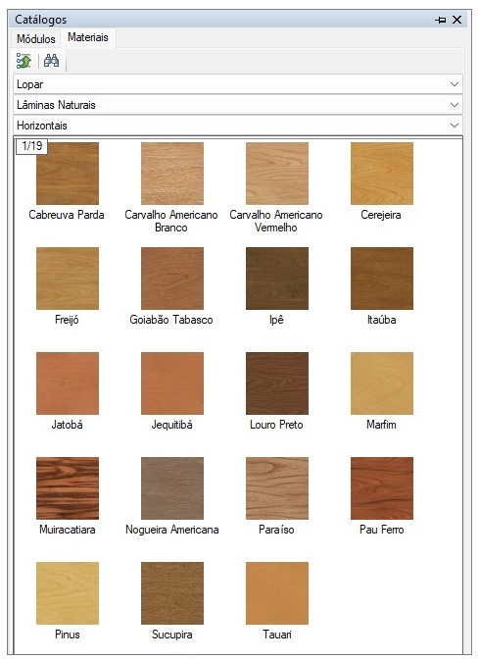
Task: Pin the Catálogos panel
Action: click(441, 20)
